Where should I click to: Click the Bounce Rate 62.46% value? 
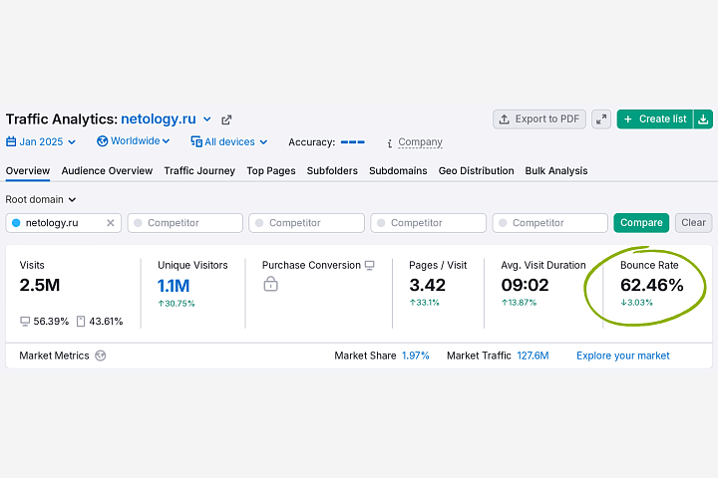(x=651, y=285)
